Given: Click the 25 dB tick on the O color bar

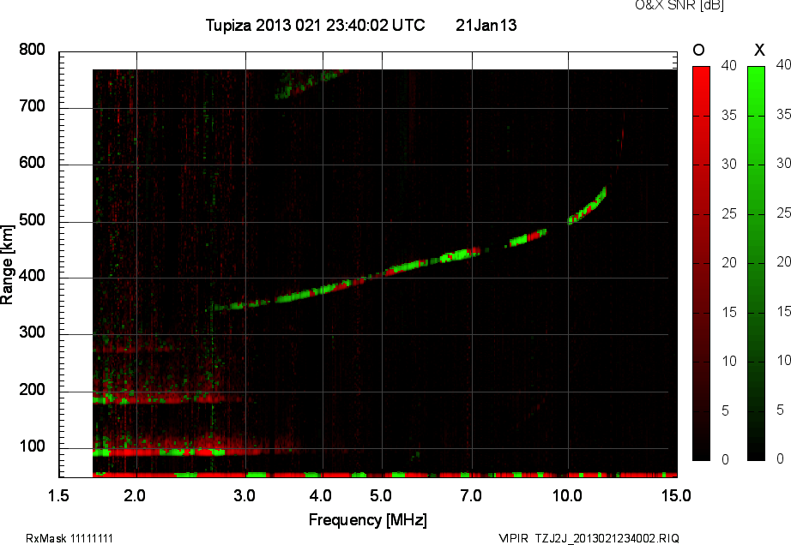Looking at the screenshot, I should (x=729, y=214).
